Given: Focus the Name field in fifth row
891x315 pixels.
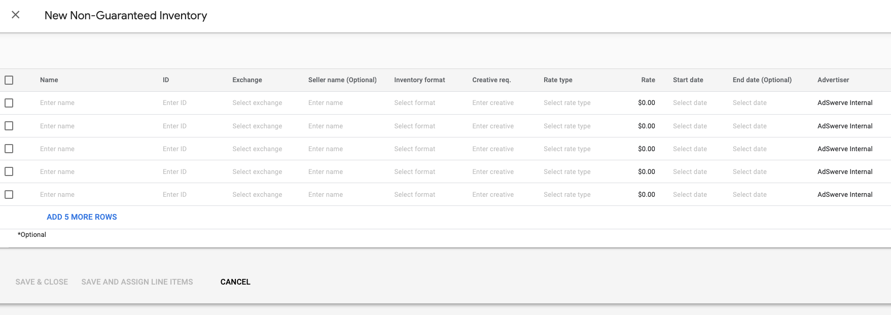Looking at the screenshot, I should [57, 194].
